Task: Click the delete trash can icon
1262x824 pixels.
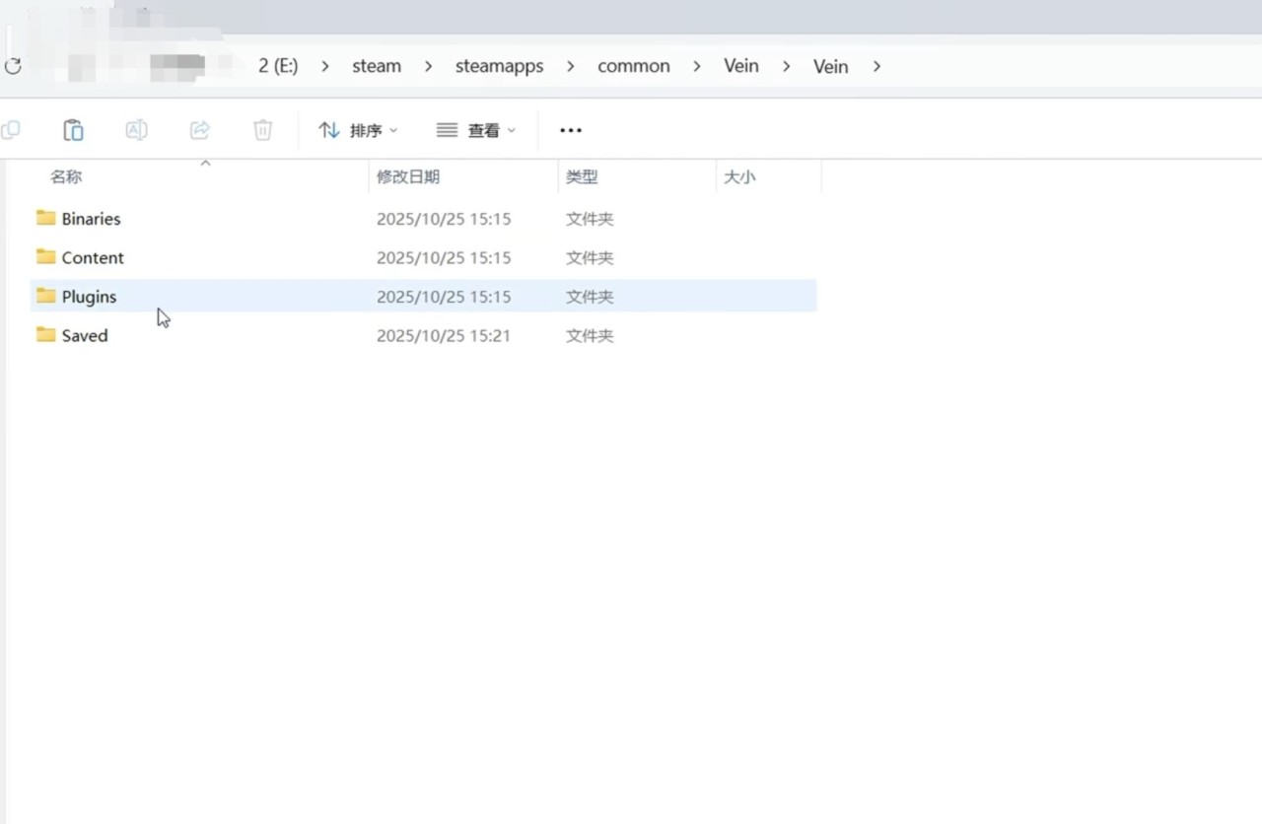Action: click(x=262, y=130)
